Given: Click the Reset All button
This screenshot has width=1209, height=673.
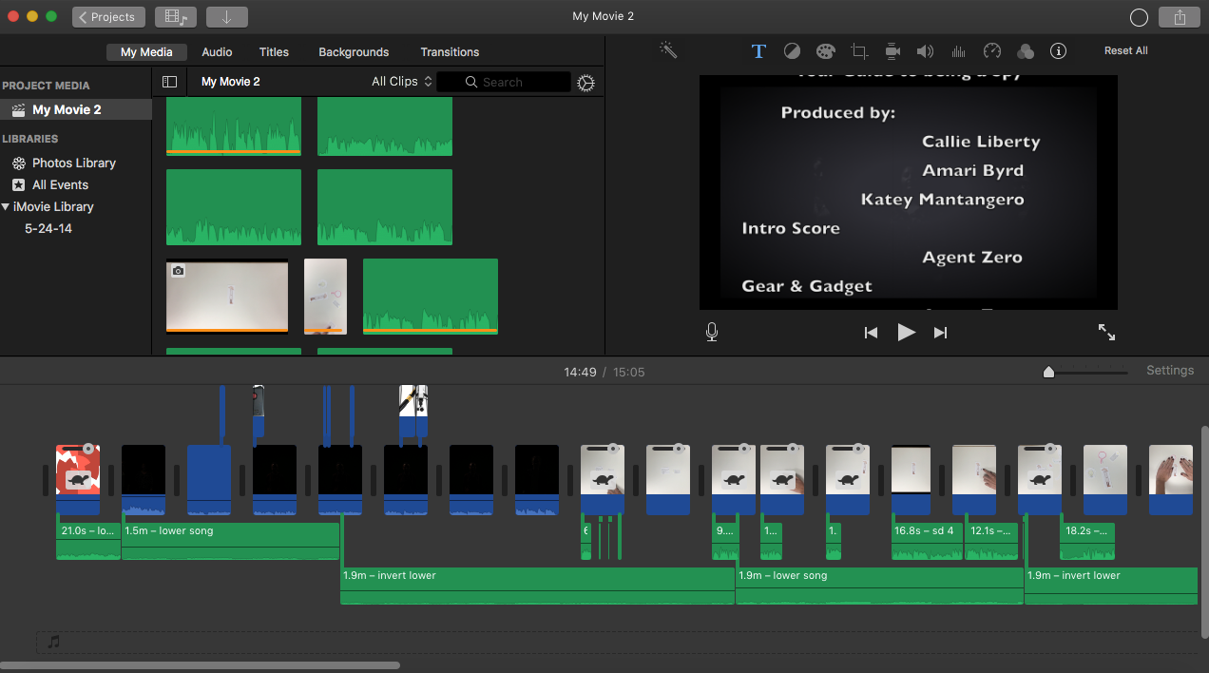Looking at the screenshot, I should [1125, 49].
